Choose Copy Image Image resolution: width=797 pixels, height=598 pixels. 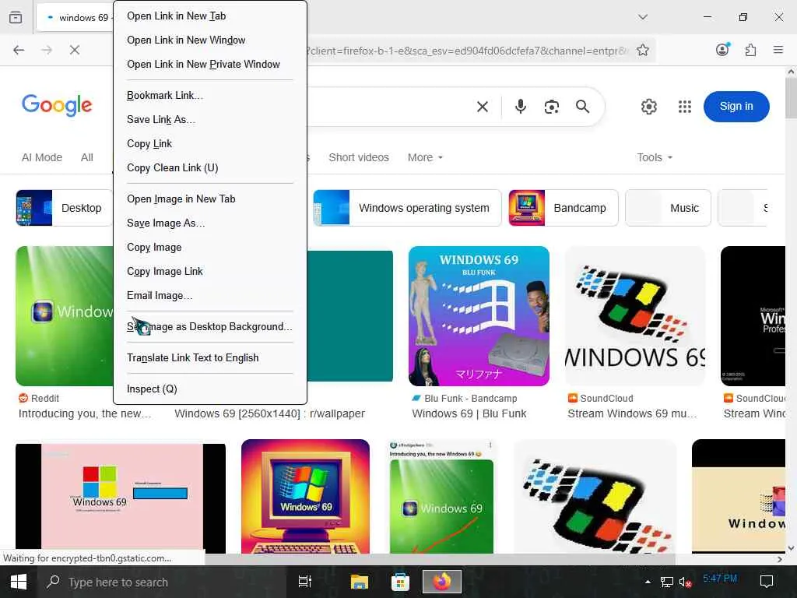click(210, 247)
